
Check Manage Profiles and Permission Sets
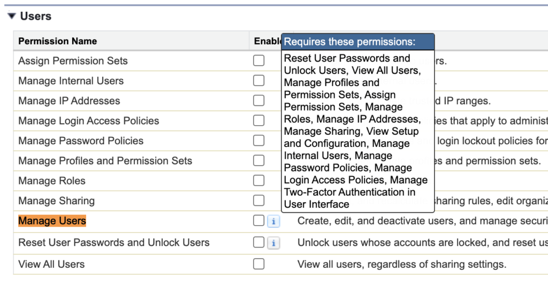click(259, 161)
